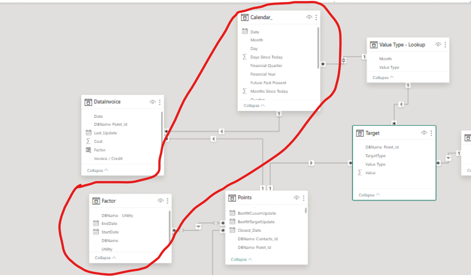Click the Value Type - Lookup table icon

[x=373, y=45]
